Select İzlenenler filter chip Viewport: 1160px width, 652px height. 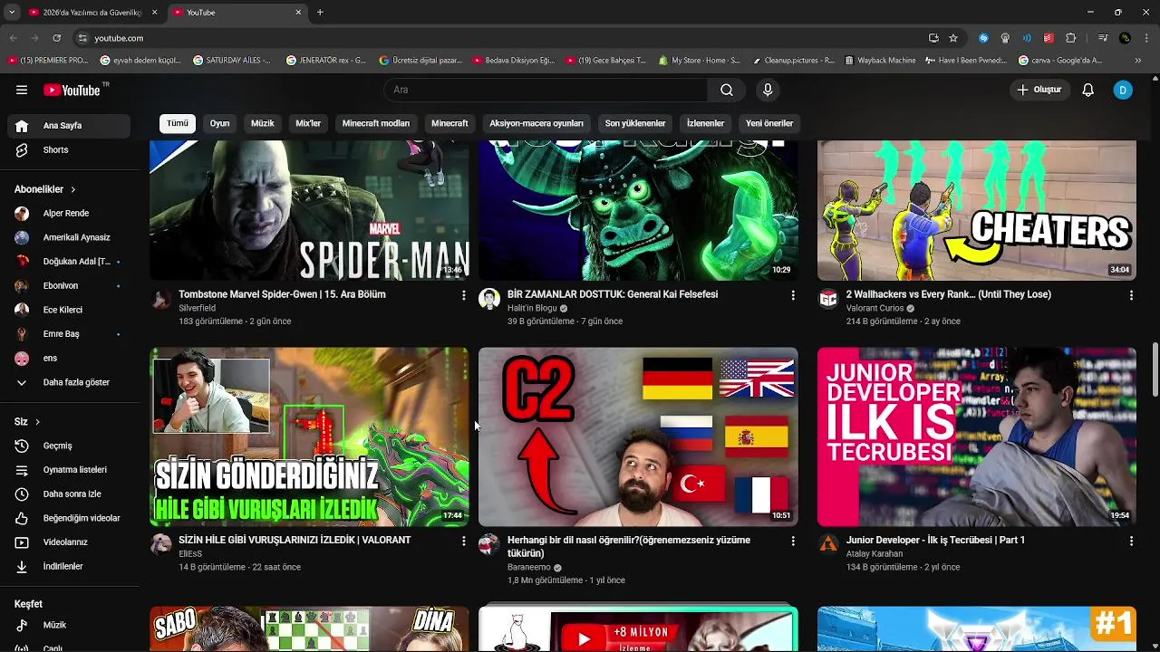point(705,123)
